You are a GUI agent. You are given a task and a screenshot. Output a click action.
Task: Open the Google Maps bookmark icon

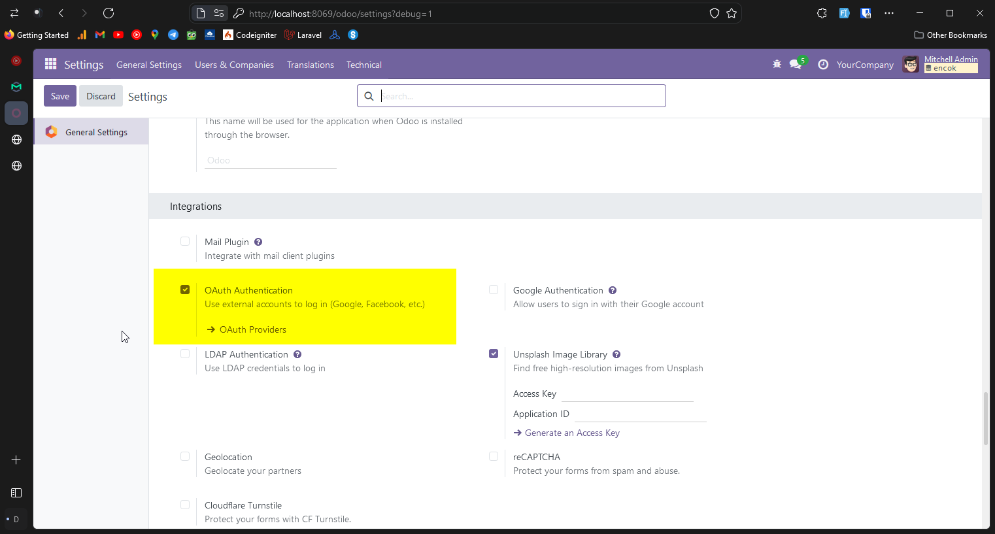[155, 35]
